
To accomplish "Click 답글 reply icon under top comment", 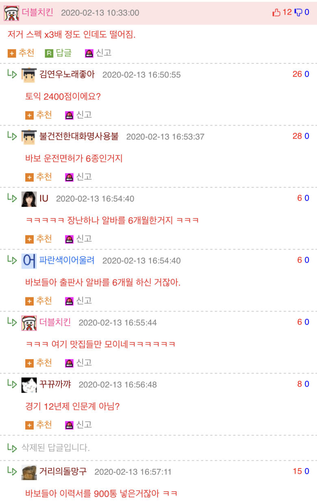I will coord(49,53).
